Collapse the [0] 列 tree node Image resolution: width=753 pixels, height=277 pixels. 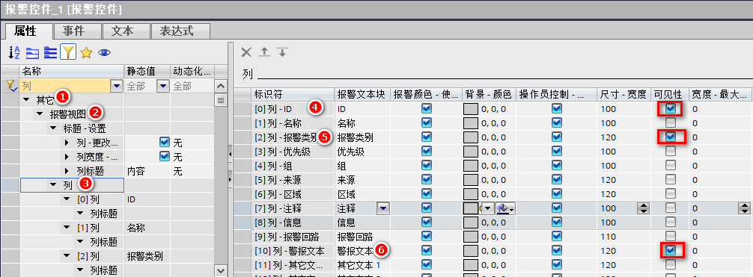click(67, 199)
